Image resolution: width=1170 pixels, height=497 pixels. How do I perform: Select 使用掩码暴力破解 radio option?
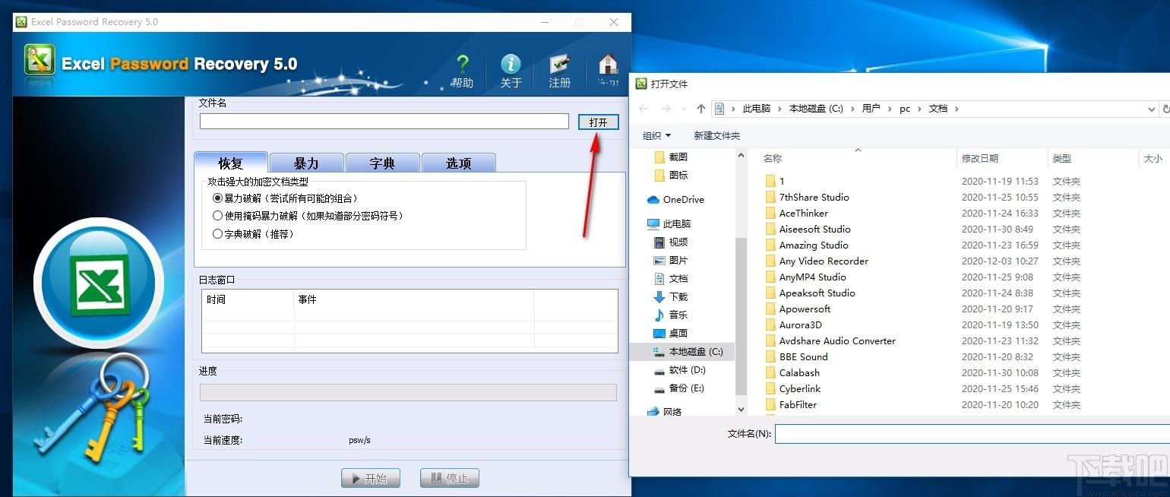tap(218, 216)
